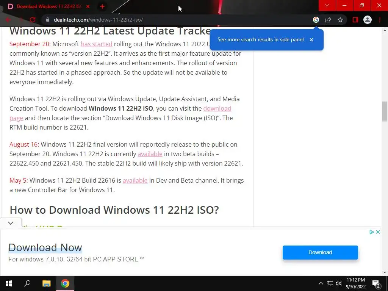
Task: Click the 'September 20:' date text
Action: point(30,44)
